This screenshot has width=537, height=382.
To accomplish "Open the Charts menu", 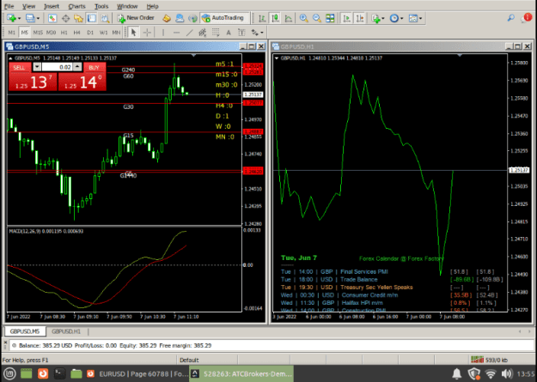I will coord(76,6).
